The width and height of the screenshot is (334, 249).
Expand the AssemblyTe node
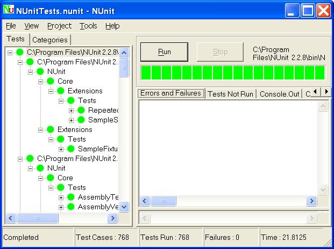61,197
